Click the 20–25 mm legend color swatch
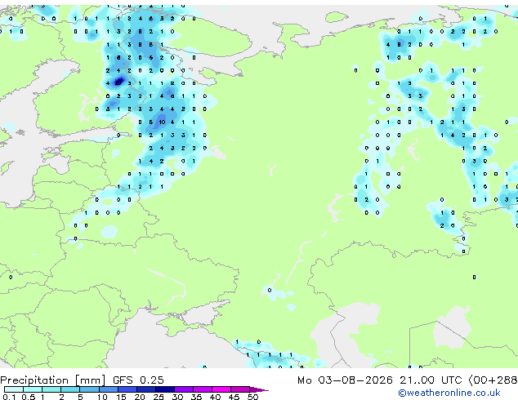 coord(145,389)
